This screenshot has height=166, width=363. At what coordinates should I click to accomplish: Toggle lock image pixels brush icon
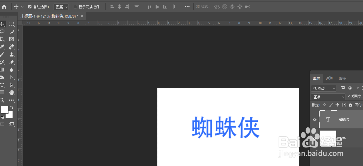(x=331, y=105)
